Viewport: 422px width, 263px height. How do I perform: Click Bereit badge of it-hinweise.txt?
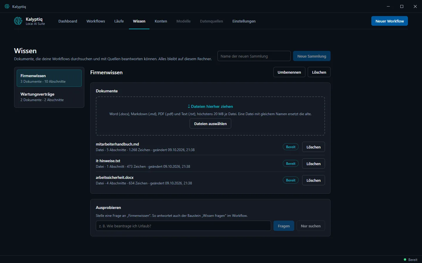(x=291, y=164)
